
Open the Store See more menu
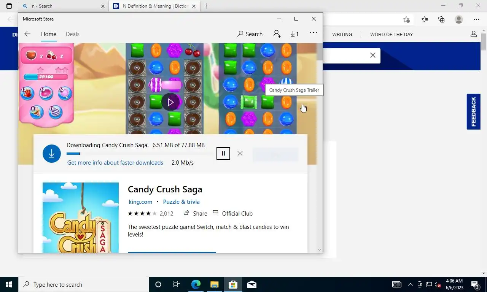click(x=314, y=33)
